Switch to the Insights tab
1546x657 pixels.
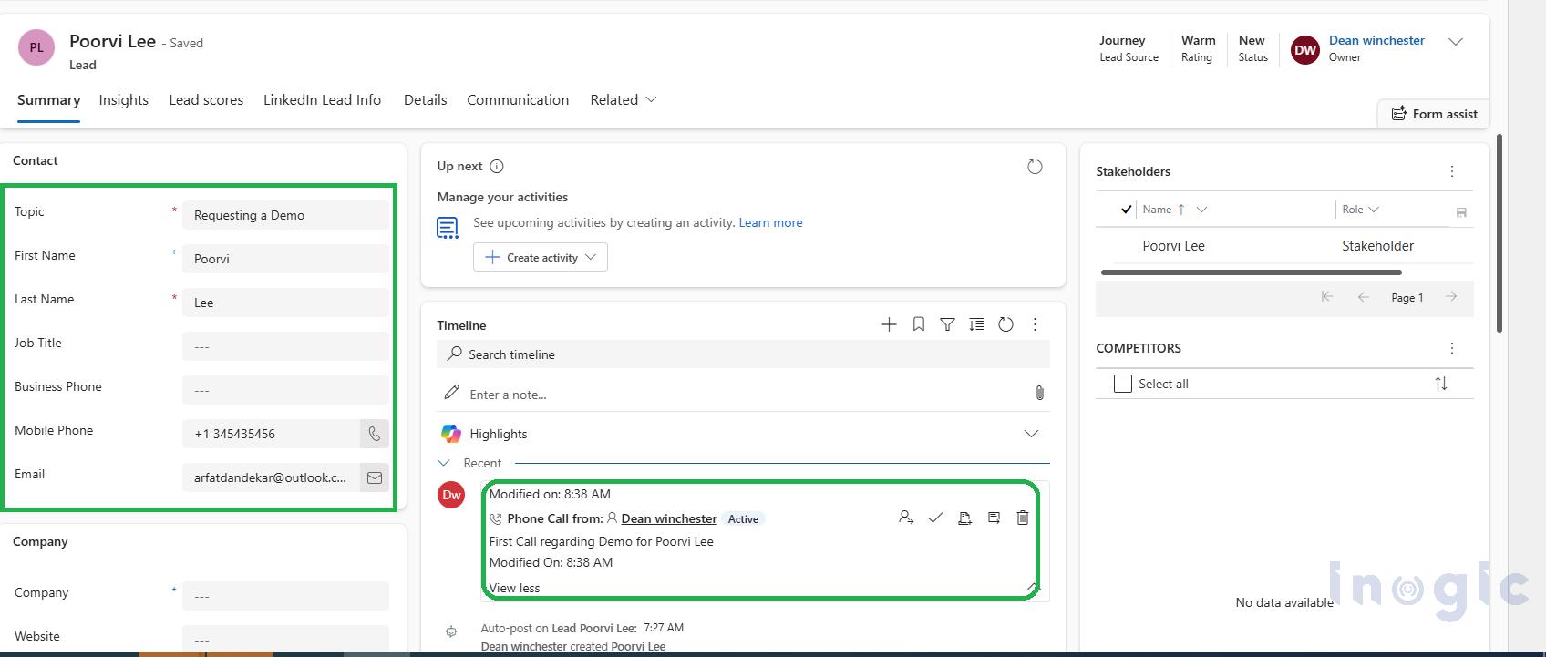(x=124, y=100)
